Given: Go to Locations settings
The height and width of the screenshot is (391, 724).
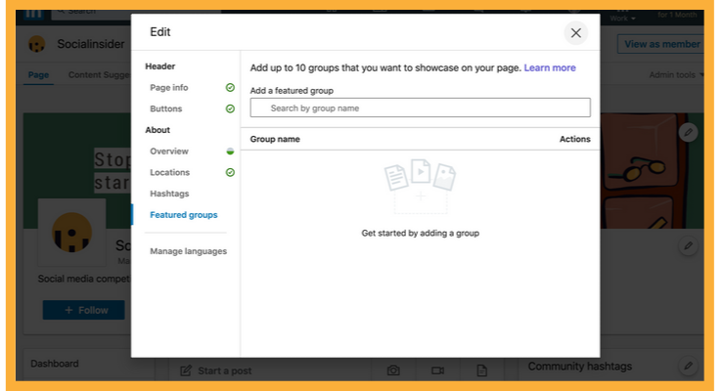Looking at the screenshot, I should pyautogui.click(x=169, y=172).
